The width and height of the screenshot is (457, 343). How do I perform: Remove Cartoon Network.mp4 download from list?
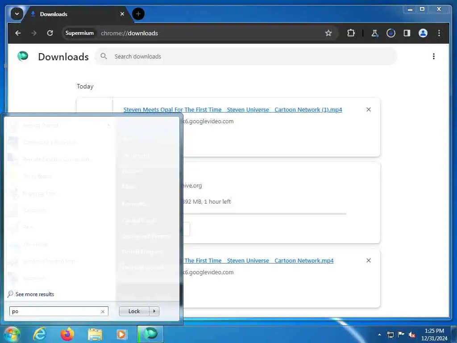click(369, 260)
